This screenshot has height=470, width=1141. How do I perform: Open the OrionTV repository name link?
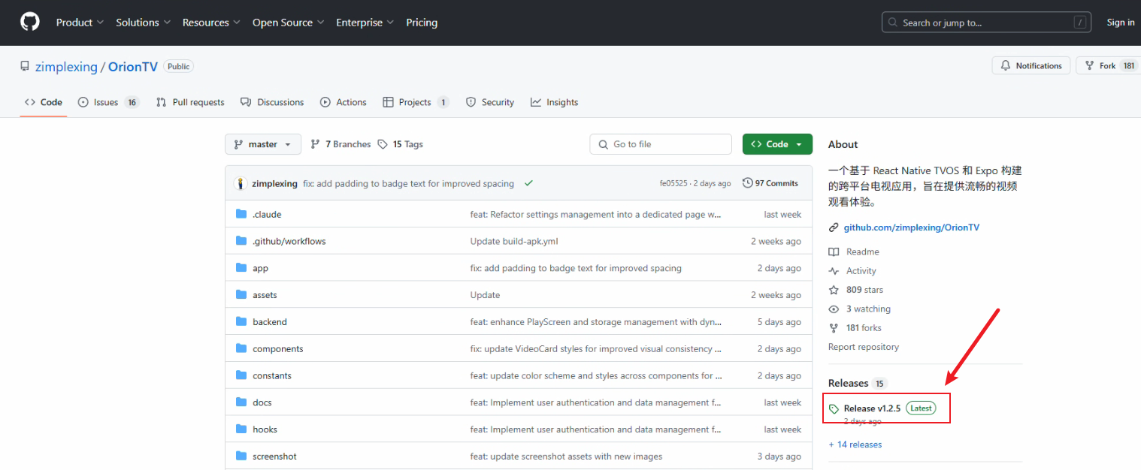133,67
